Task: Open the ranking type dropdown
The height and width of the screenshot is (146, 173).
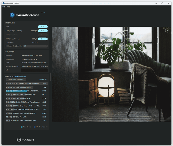Action: point(16,79)
